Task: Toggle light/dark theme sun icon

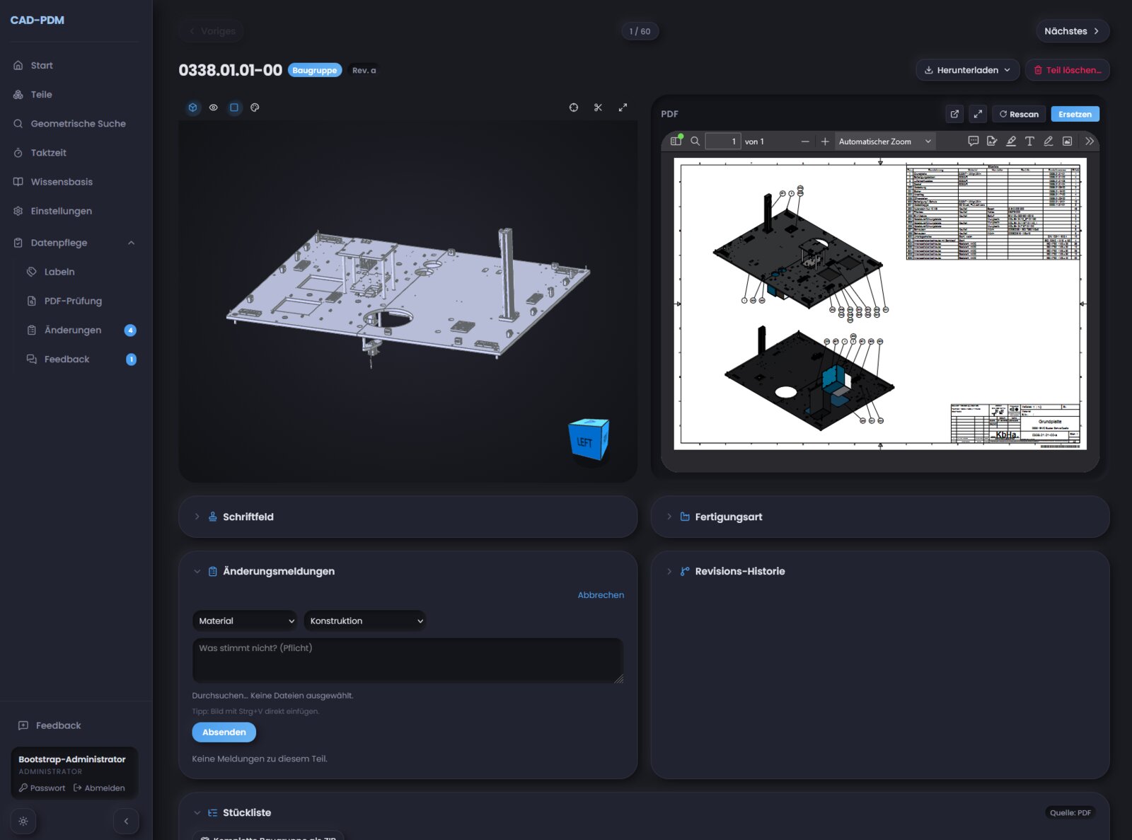Action: [23, 822]
